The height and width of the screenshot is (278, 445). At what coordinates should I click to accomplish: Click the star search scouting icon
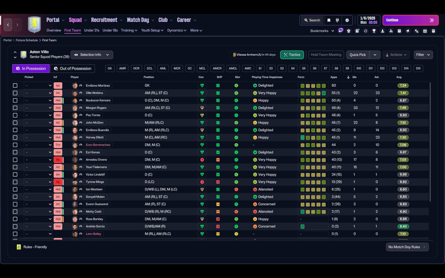click(416, 31)
